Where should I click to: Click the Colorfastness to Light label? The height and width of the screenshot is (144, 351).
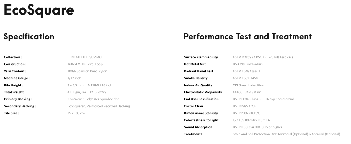tap(201, 120)
